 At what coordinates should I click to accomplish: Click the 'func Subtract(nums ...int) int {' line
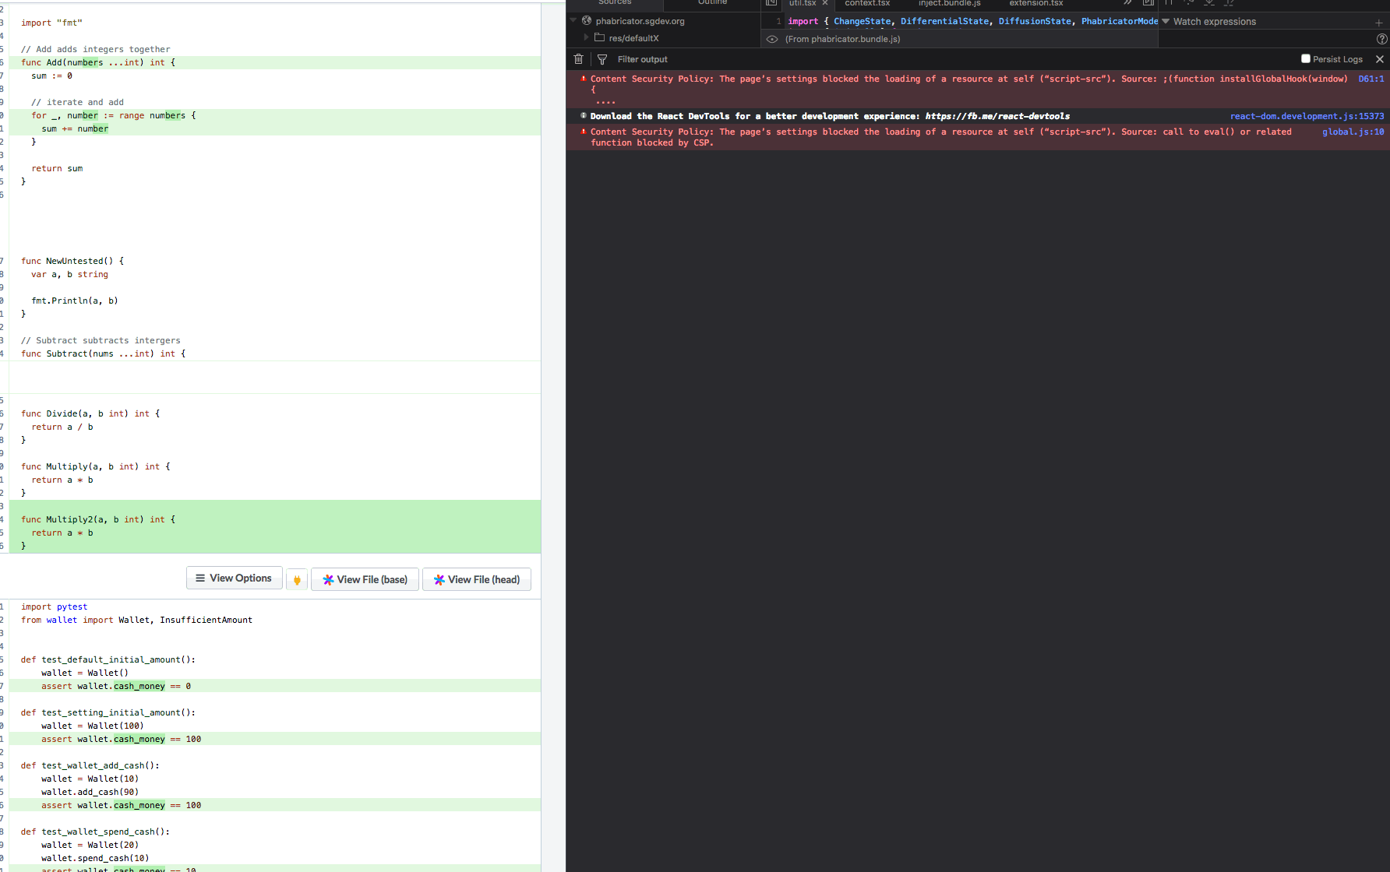coord(104,353)
